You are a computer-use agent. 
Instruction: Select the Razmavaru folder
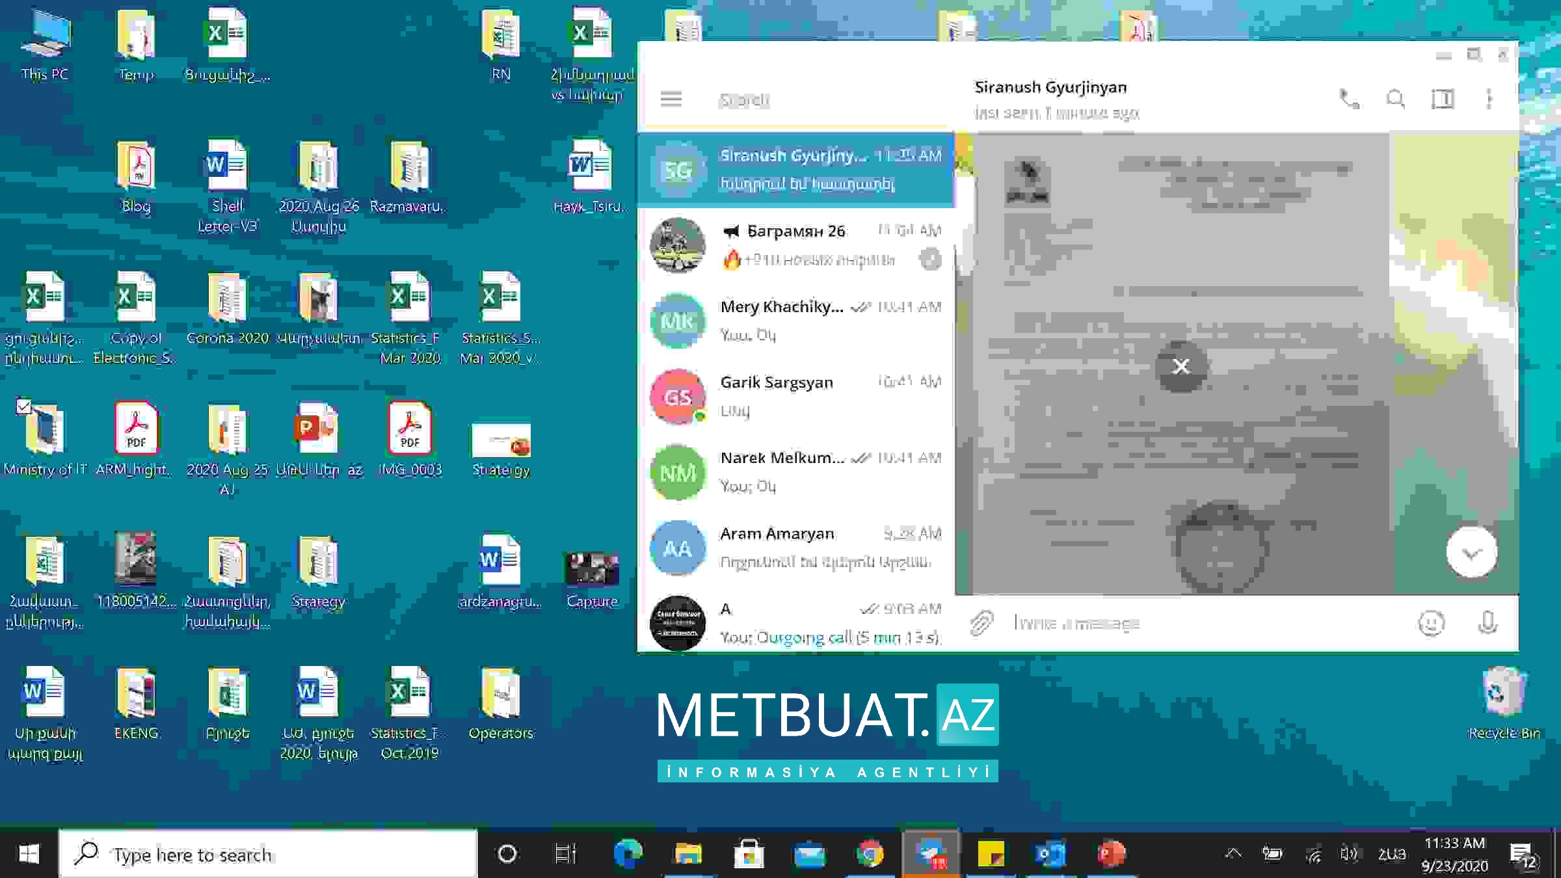pyautogui.click(x=408, y=177)
